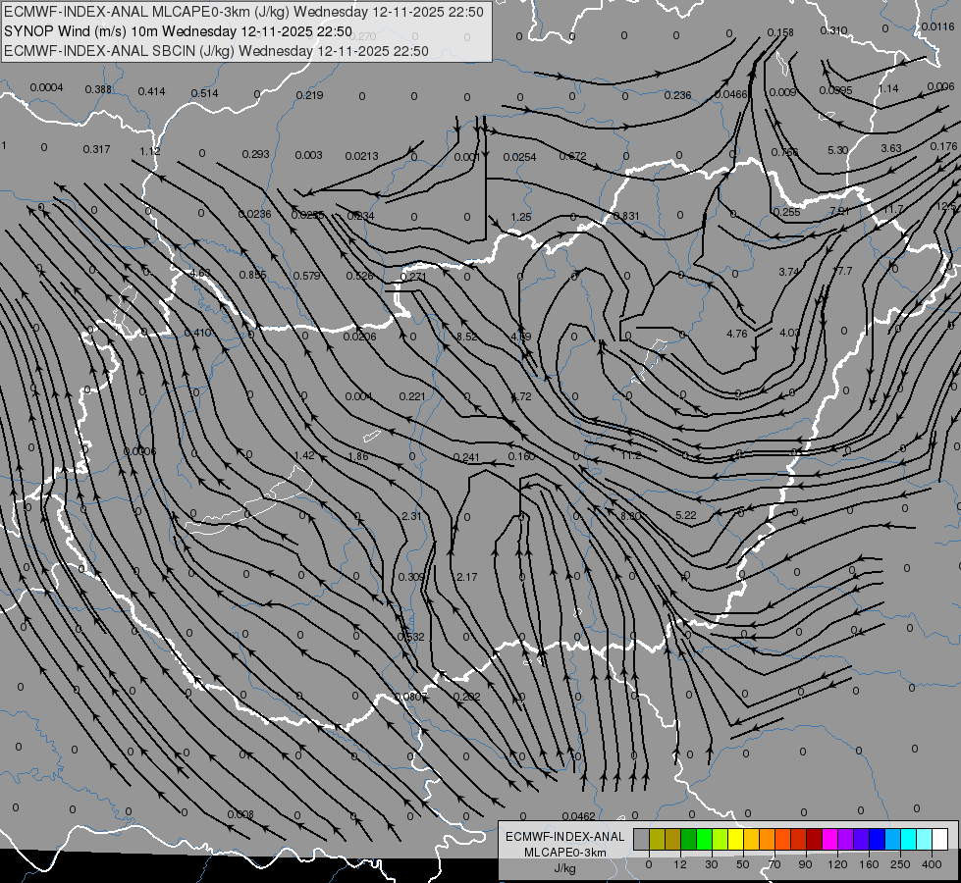
Task: Click the dark green legend swatch after 12
Action: pyautogui.click(x=689, y=839)
